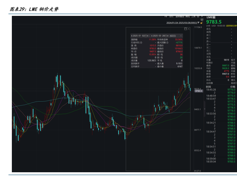
Task: Select the 18:54:21 tick row
Action: tap(221, 123)
